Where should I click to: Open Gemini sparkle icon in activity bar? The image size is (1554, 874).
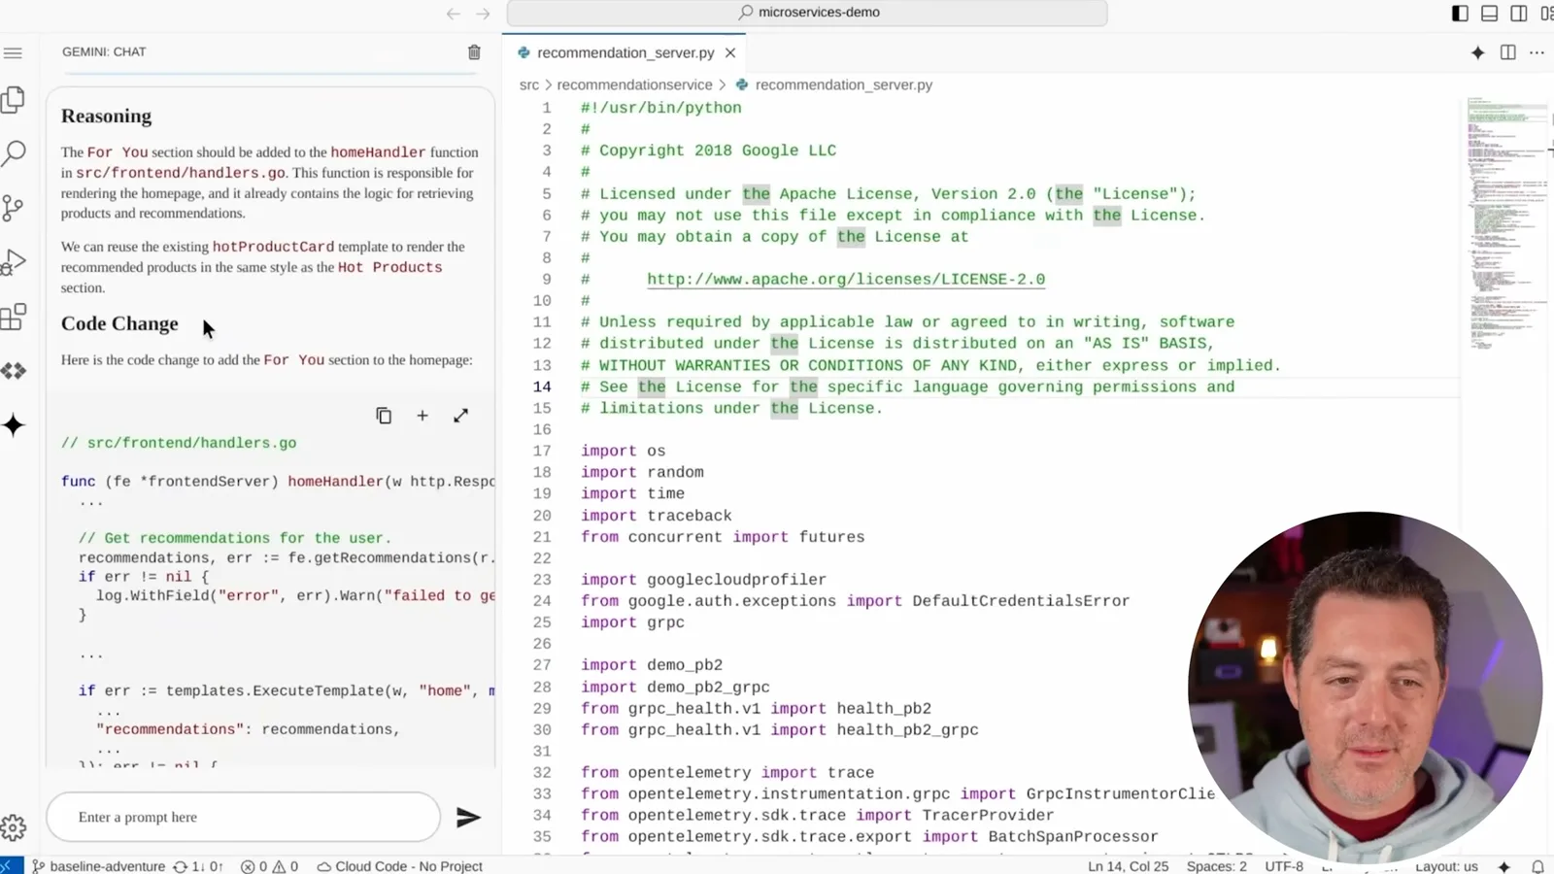coord(14,424)
